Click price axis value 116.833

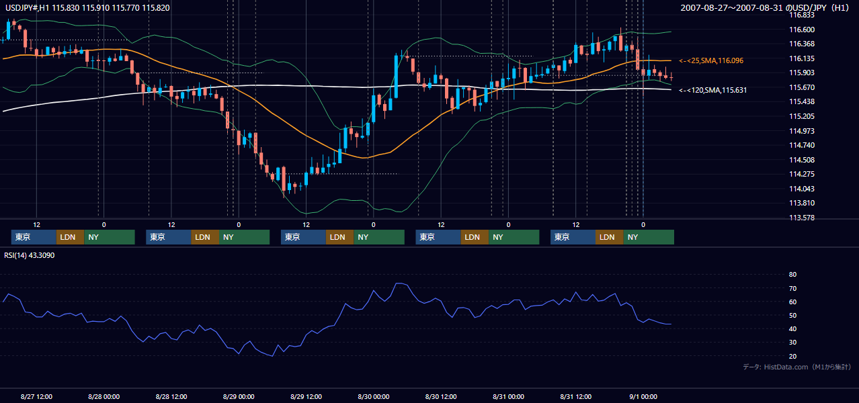click(801, 15)
